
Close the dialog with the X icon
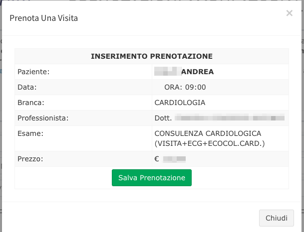coord(289,13)
